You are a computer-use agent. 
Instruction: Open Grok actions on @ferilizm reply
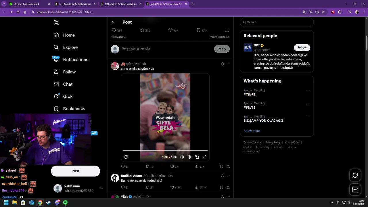(223, 64)
